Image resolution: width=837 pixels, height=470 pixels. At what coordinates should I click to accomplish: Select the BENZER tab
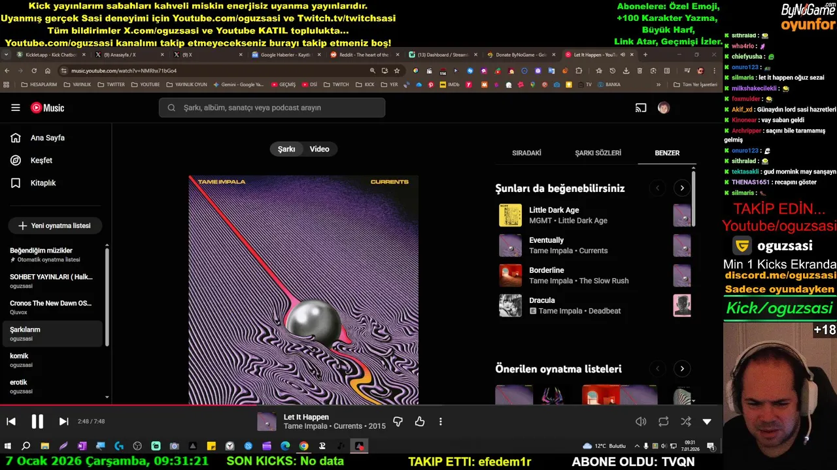(x=667, y=153)
